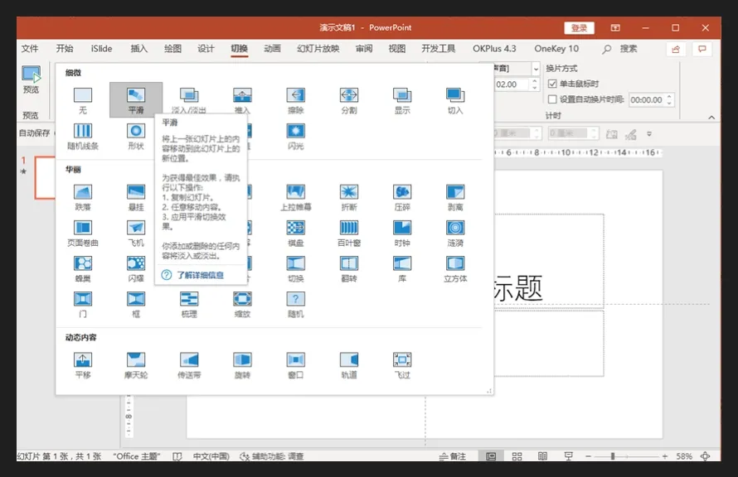Choose the 立方体 (Cube) transition

pyautogui.click(x=455, y=268)
